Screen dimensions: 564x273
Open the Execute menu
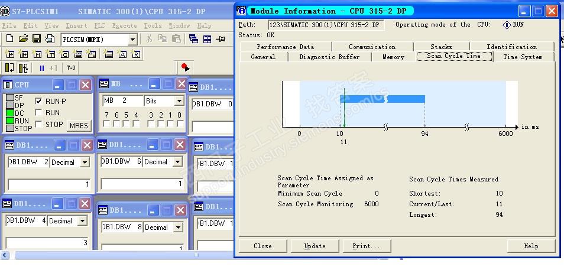click(x=124, y=25)
